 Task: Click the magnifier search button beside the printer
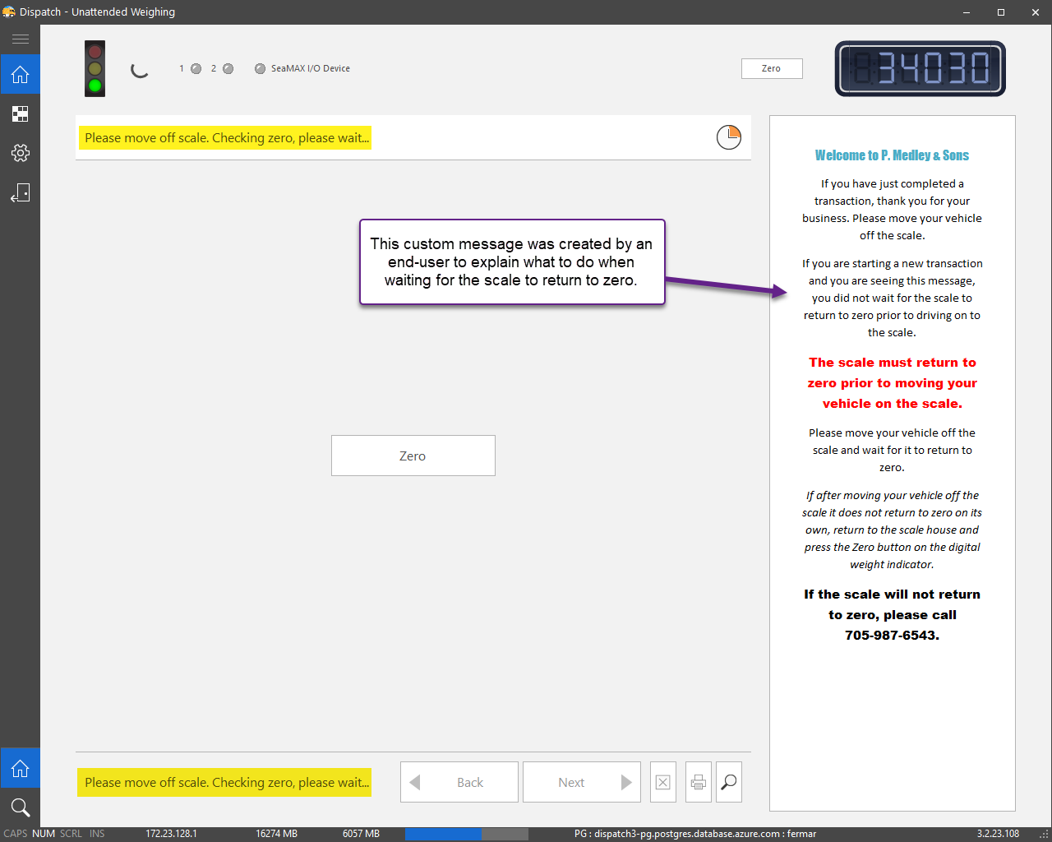[729, 782]
